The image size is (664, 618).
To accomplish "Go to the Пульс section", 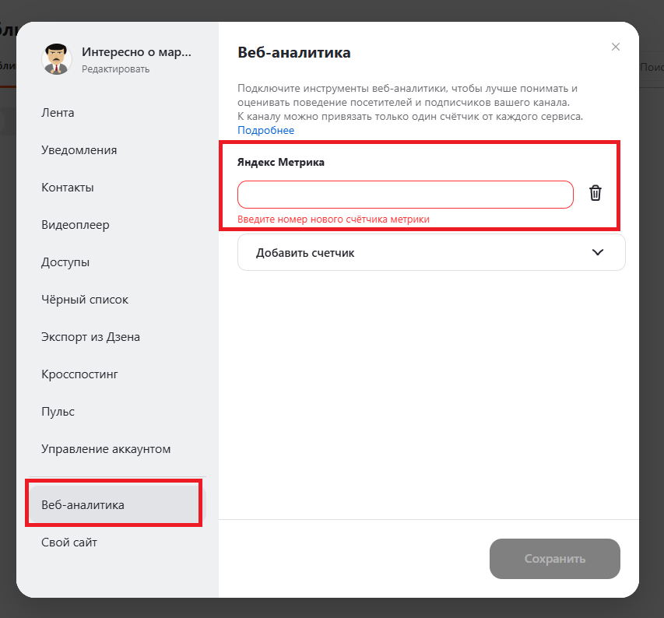I will (x=58, y=412).
